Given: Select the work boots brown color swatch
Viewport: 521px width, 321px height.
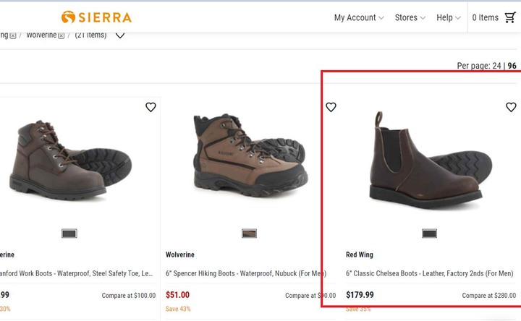Looking at the screenshot, I should pos(69,234).
